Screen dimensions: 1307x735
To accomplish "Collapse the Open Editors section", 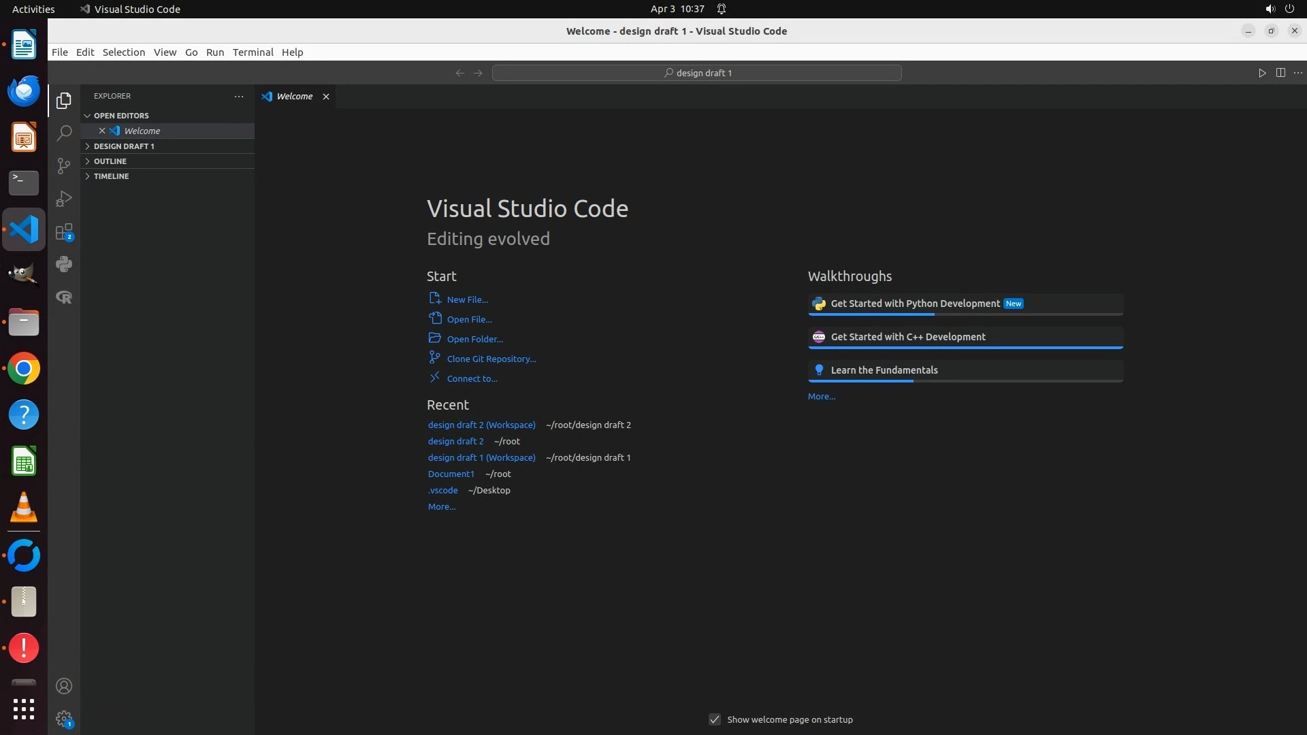I will [121, 116].
